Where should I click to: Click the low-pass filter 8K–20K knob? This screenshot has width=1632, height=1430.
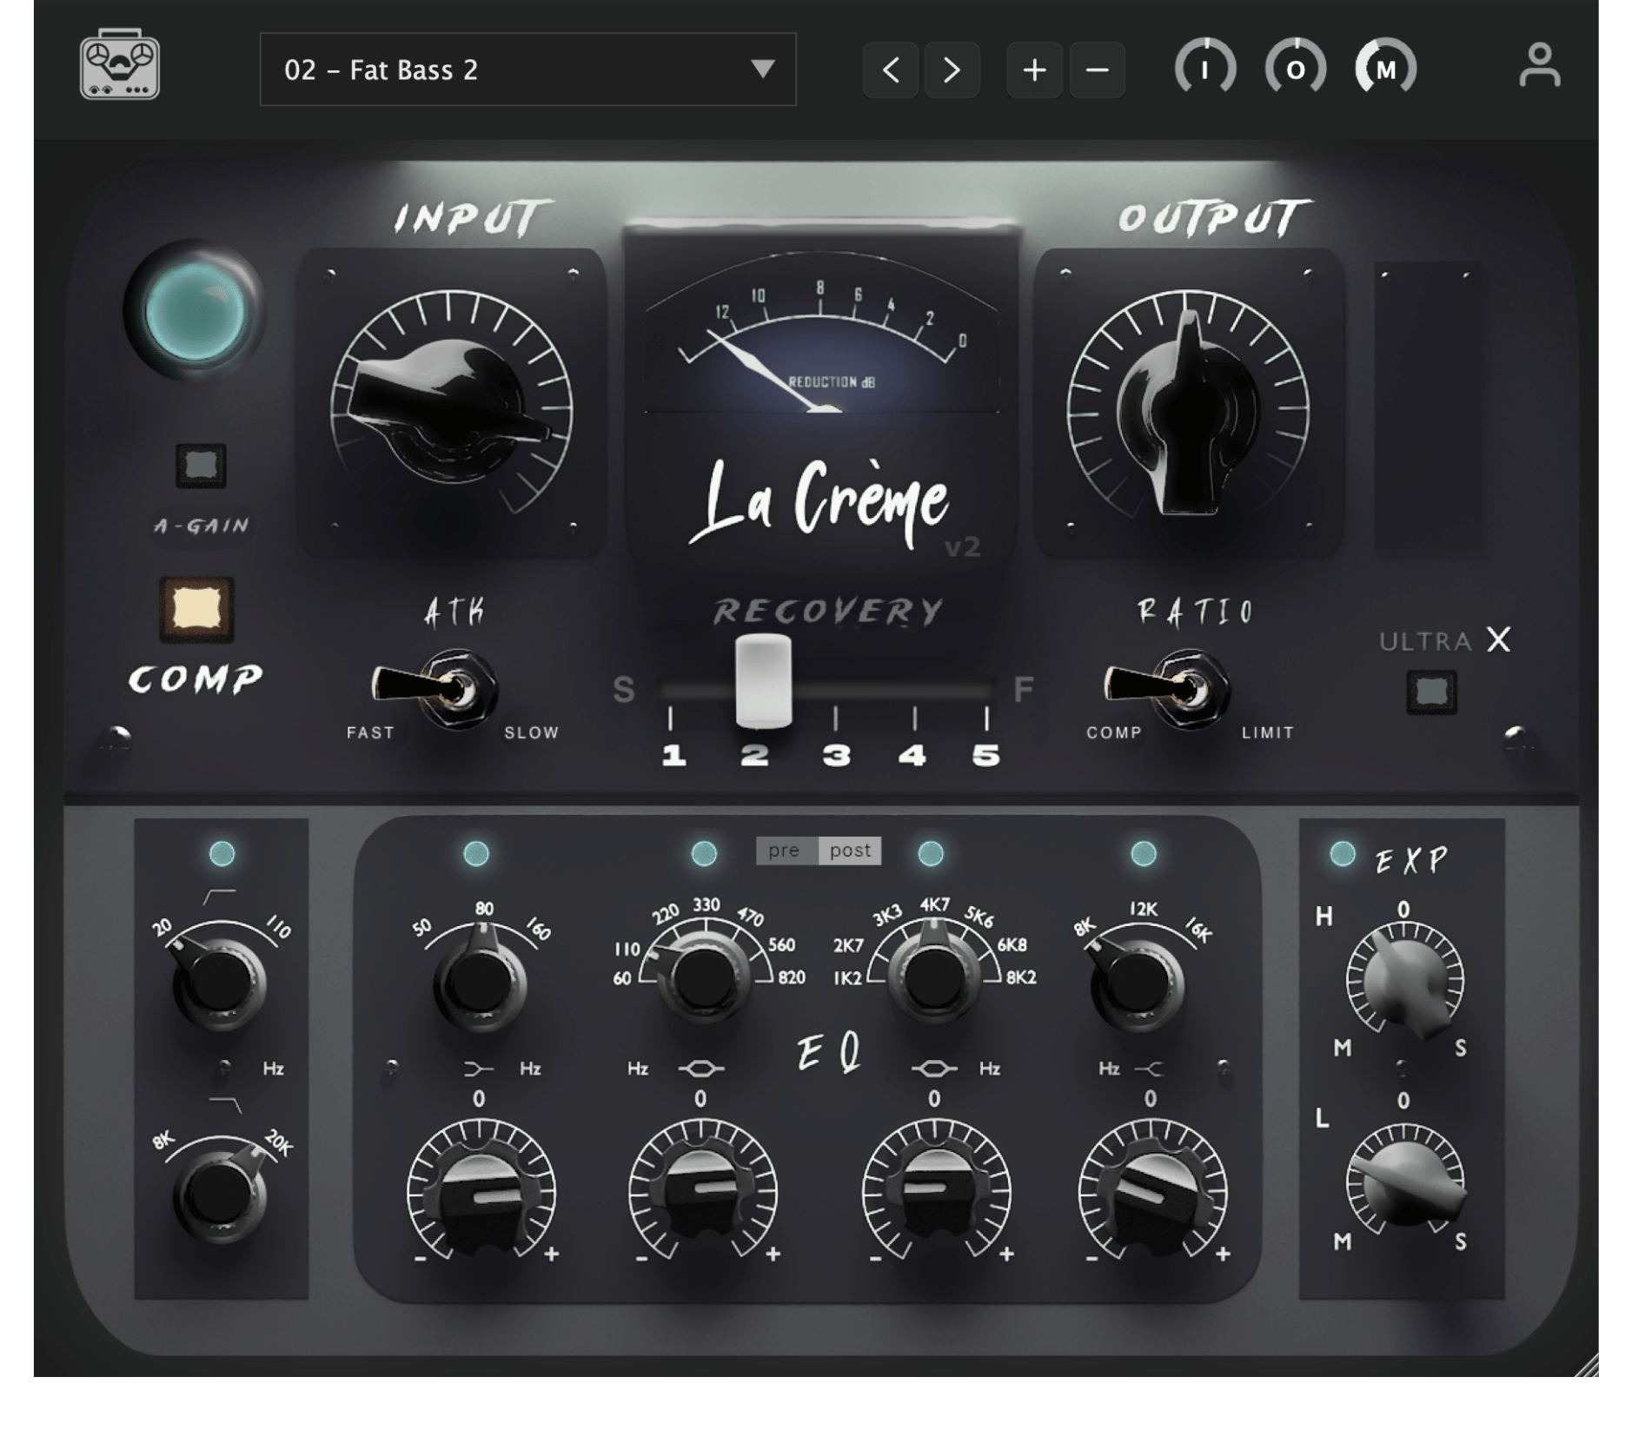point(219,1195)
